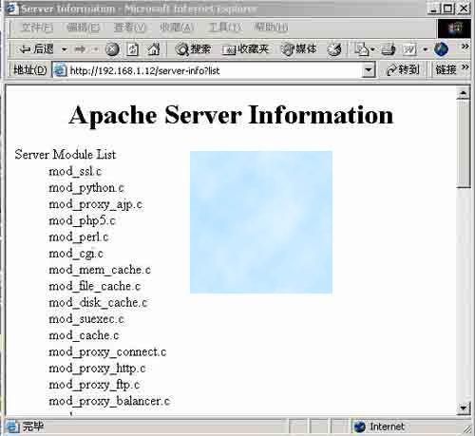Open the Favorites (收藏) menu
The width and height of the screenshot is (475, 436).
click(x=177, y=28)
